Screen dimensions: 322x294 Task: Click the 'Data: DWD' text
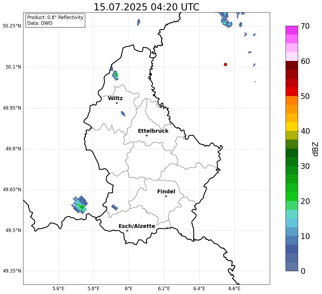click(40, 23)
